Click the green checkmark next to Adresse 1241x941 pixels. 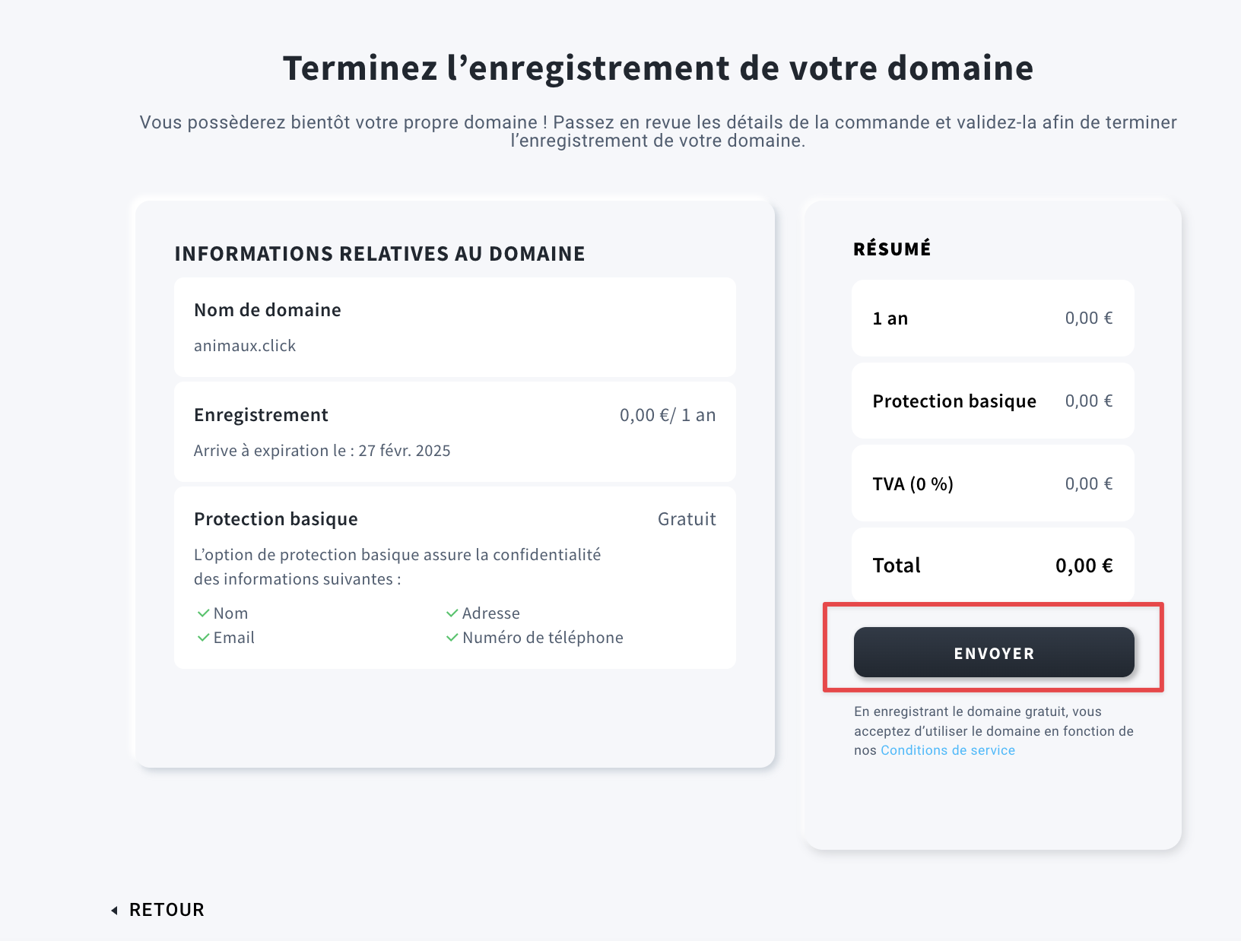[x=452, y=613]
